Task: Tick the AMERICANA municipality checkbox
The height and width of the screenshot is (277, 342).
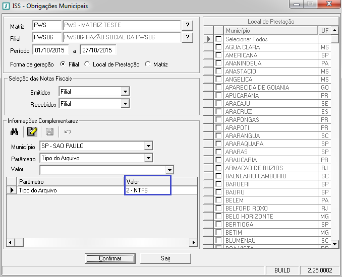Action: (218, 55)
